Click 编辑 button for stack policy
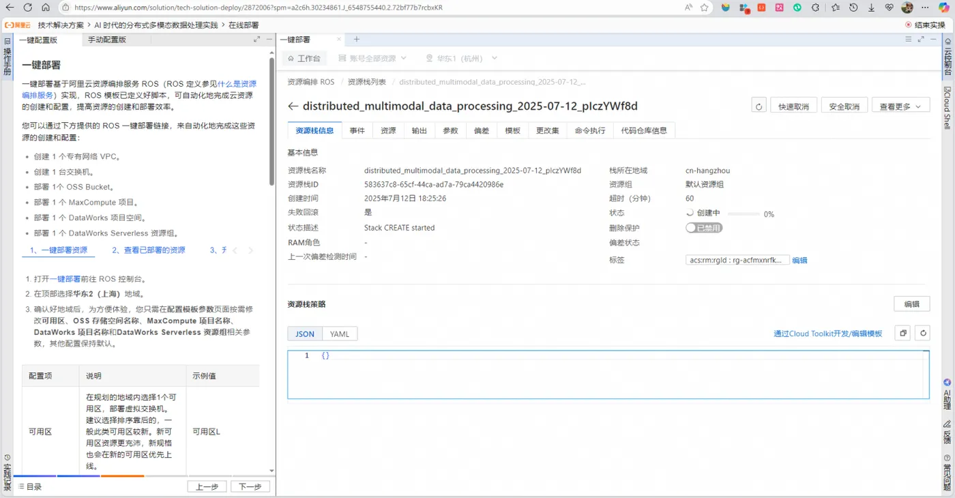 (912, 304)
